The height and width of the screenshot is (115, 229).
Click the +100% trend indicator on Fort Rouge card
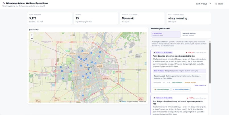pos(190,98)
